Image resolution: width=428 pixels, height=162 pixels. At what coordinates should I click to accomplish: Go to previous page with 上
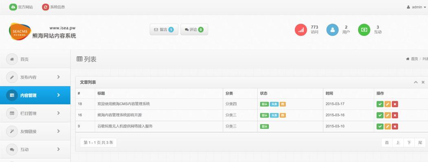[398, 143]
